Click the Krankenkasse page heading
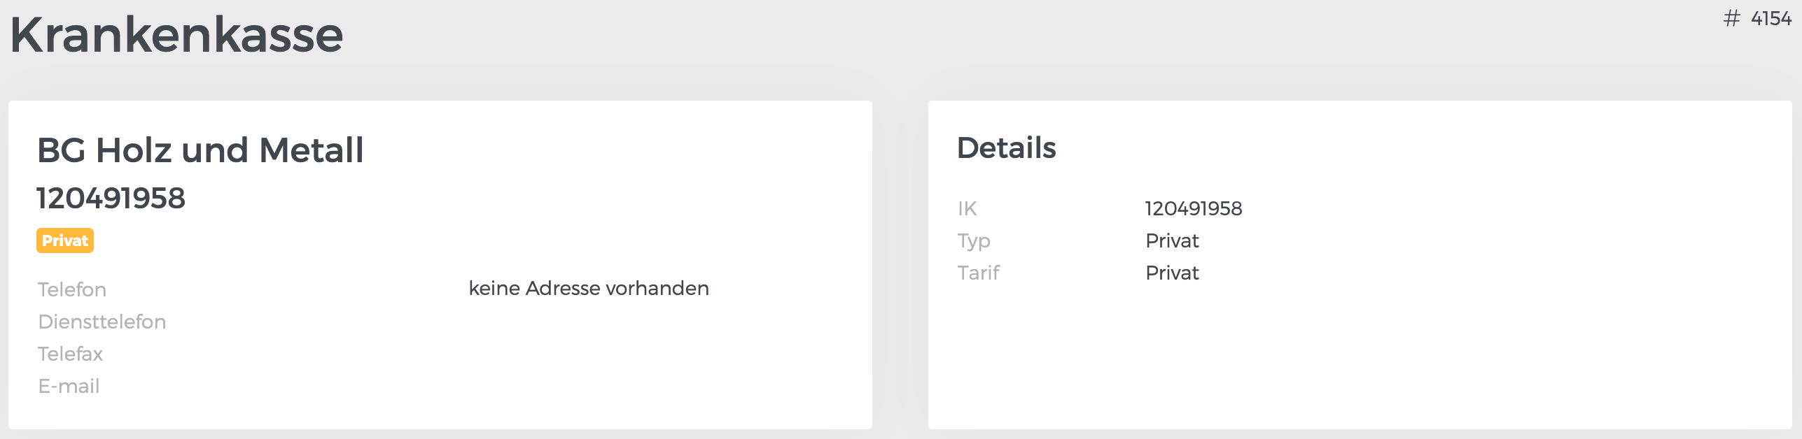Image resolution: width=1802 pixels, height=439 pixels. [x=175, y=34]
